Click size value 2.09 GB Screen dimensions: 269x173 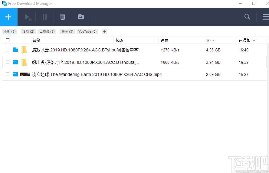tap(213, 74)
